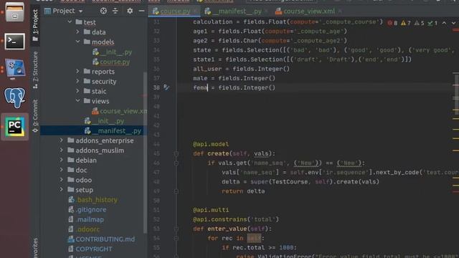Screen dimensions: 459x258
Task: Click the Project panel vertical scrollbar
Action: click(145, 152)
